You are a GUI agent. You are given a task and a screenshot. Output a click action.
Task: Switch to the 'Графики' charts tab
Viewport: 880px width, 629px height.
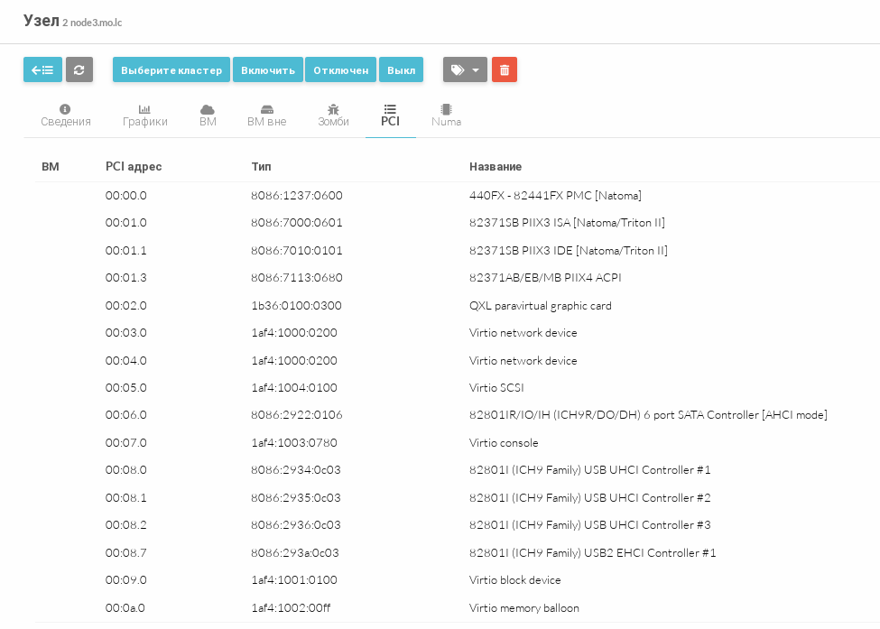coord(145,116)
